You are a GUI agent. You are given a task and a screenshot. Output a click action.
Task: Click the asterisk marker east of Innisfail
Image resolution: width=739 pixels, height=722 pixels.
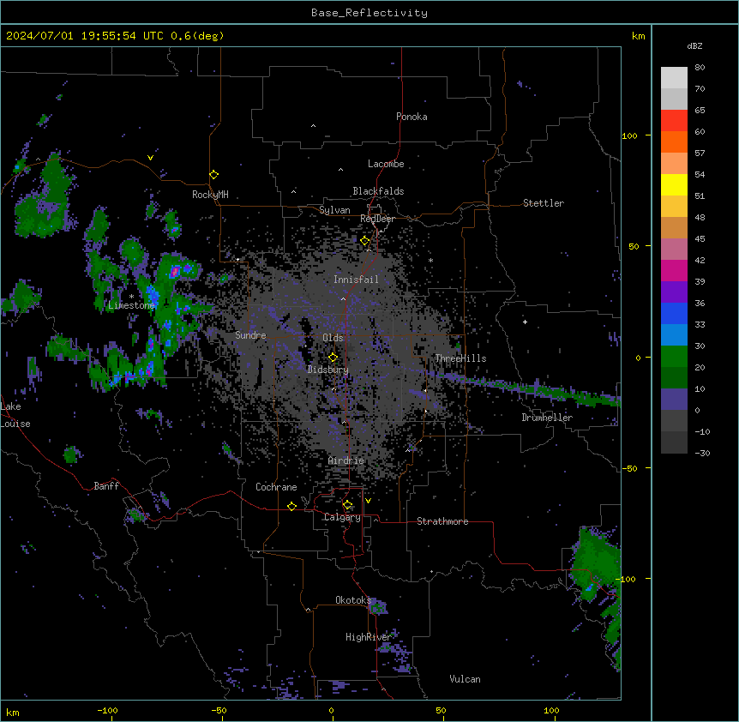tap(430, 260)
